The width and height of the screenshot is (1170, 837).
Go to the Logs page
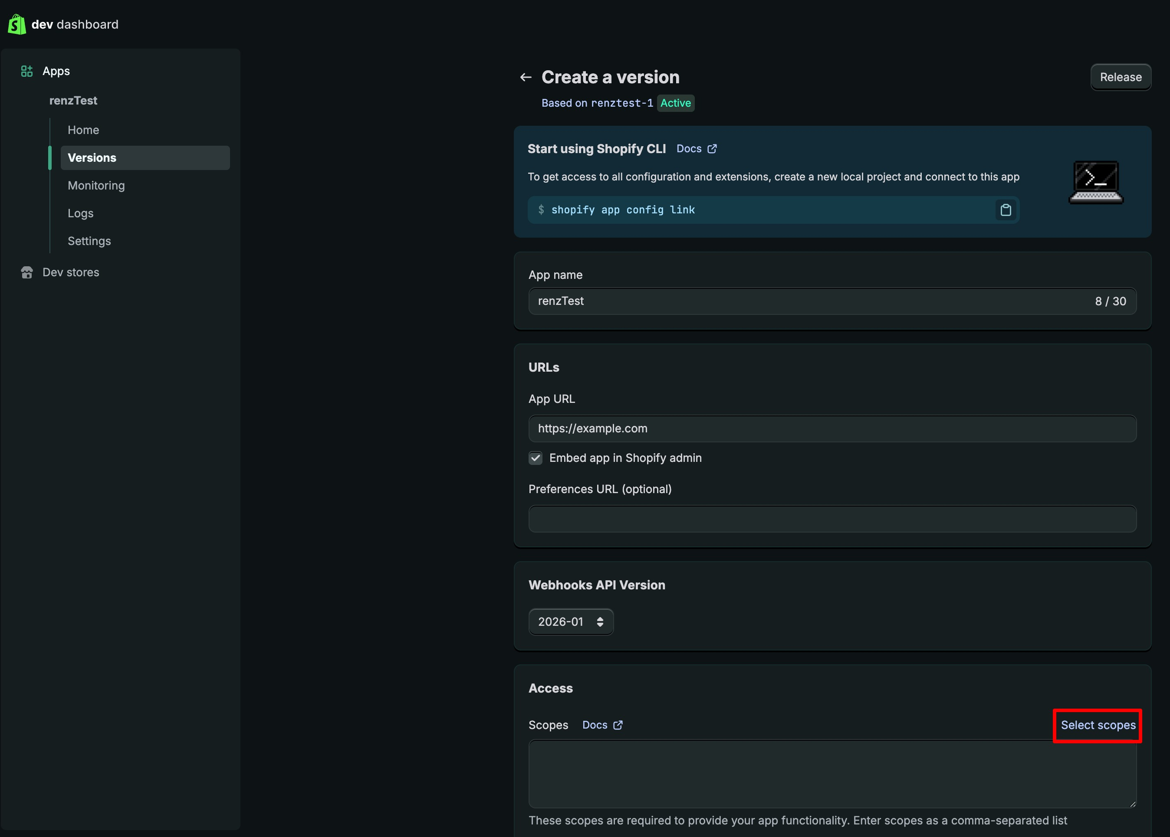pyautogui.click(x=80, y=213)
